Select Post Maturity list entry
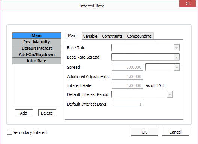Image resolution: width=198 pixels, height=144 pixels. click(x=37, y=42)
